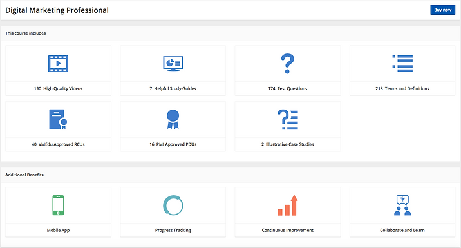The image size is (461, 248).
Task: Click '16 PMI Approved PDUs' text
Action: (x=173, y=144)
